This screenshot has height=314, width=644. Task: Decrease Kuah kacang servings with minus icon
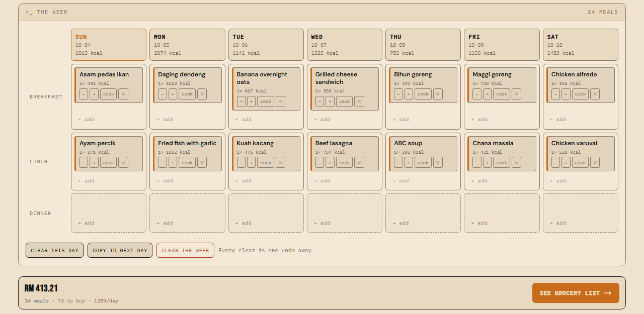click(241, 162)
